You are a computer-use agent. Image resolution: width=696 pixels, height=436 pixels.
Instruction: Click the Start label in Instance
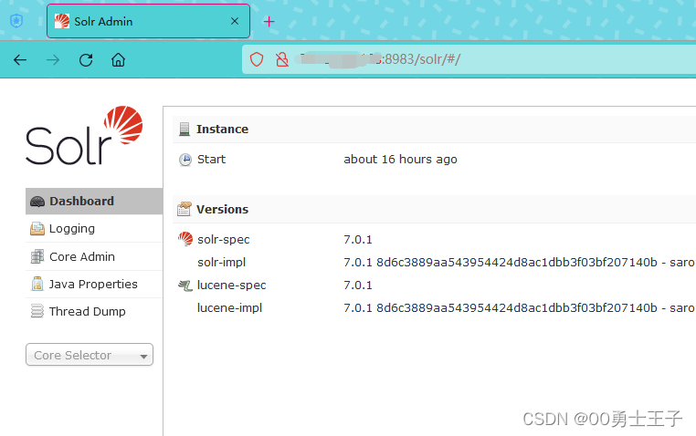(211, 159)
